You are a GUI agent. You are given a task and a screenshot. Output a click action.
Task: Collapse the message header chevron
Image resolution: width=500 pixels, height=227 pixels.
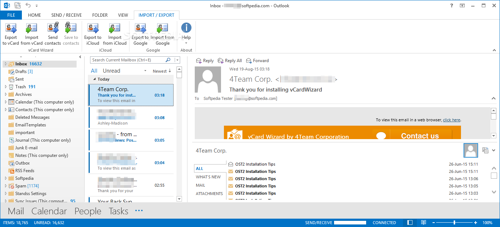tap(493, 98)
